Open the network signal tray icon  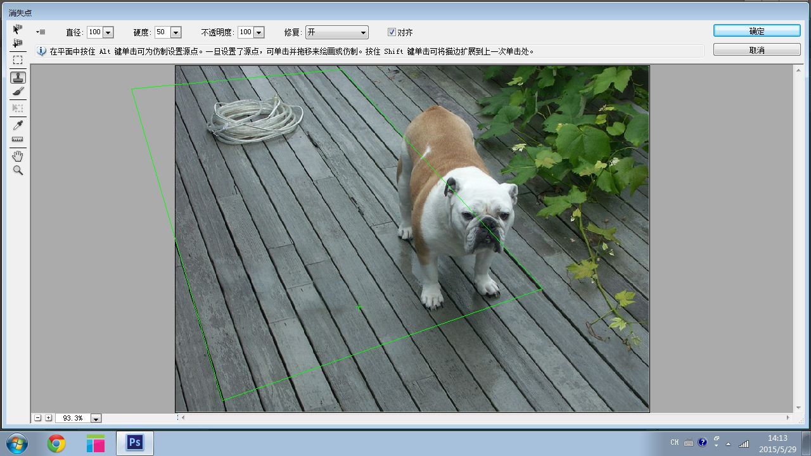tap(744, 443)
